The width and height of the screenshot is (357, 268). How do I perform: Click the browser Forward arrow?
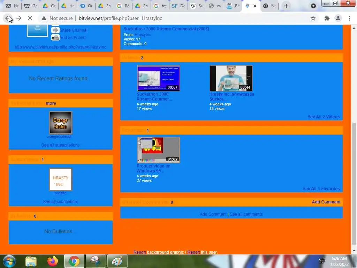[19, 18]
